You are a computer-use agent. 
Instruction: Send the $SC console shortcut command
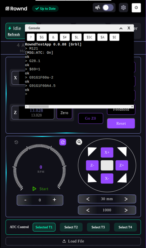89,37
